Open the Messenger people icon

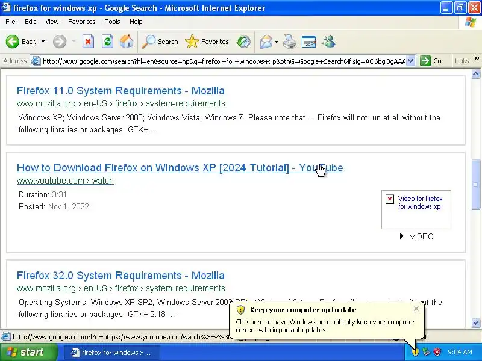pos(328,42)
